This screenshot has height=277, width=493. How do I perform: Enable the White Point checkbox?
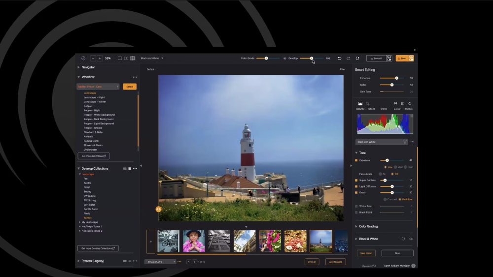tap(356, 206)
